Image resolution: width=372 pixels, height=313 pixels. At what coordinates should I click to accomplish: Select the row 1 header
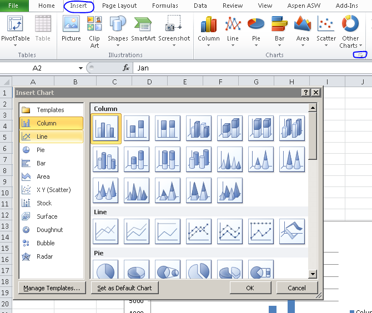point(6,93)
